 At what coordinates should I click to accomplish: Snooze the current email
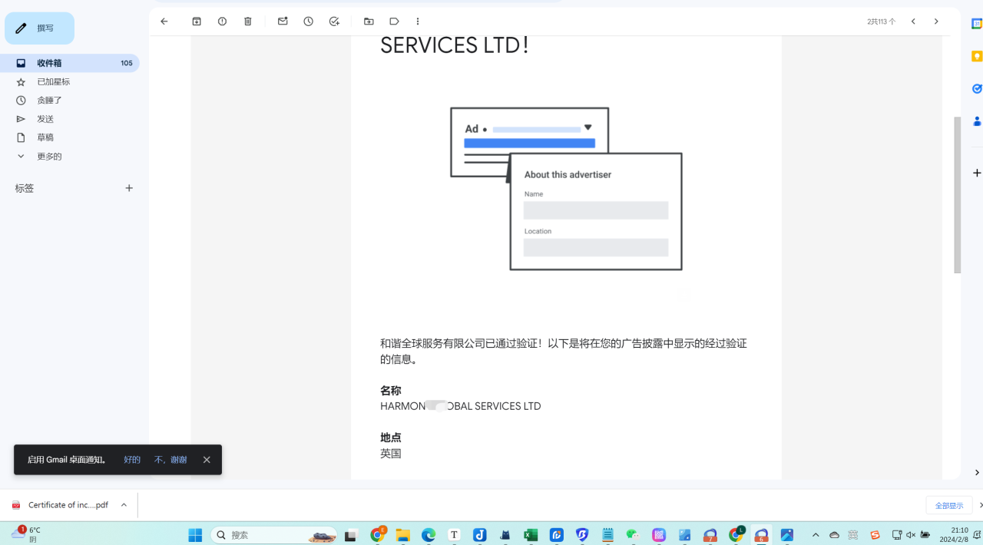(x=308, y=21)
